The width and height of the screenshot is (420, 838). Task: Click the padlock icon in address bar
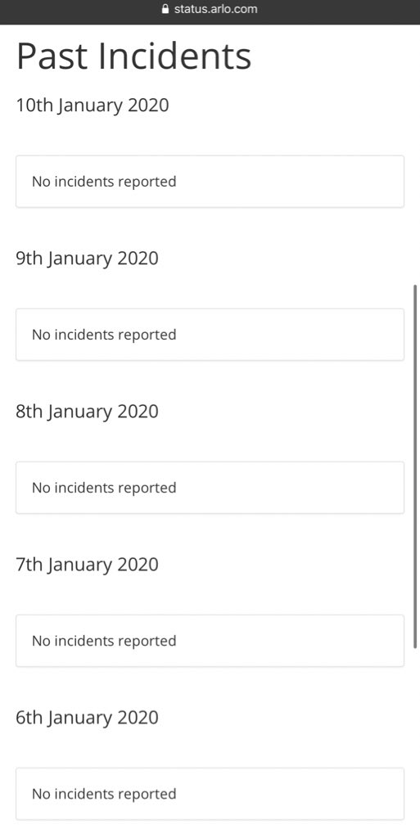point(165,8)
